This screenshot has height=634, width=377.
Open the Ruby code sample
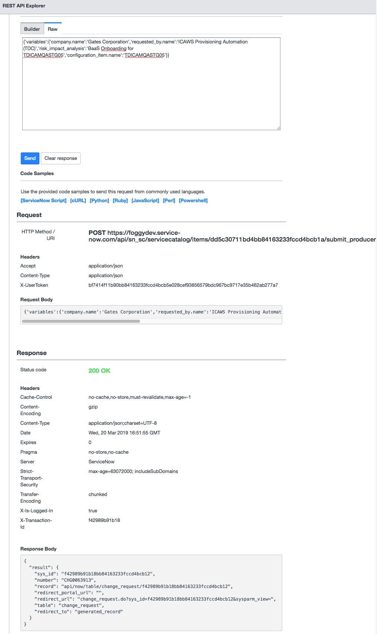[x=120, y=201]
